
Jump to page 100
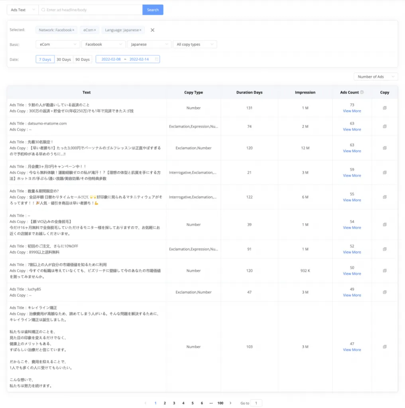[x=220, y=403]
